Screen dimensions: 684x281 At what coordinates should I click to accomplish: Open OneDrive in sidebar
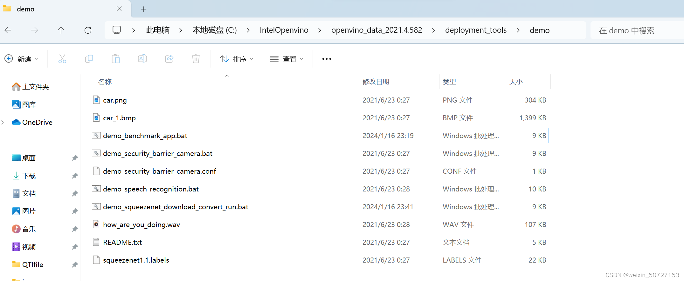click(x=32, y=122)
